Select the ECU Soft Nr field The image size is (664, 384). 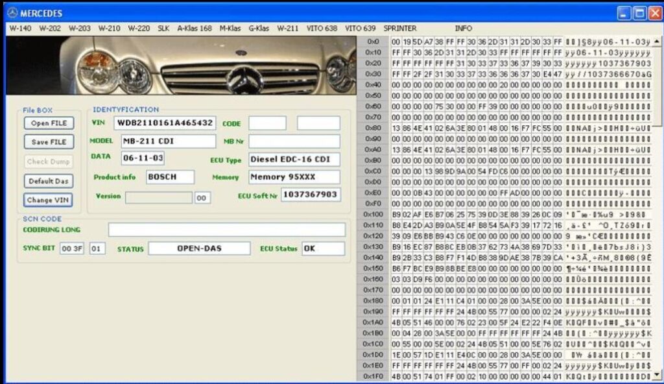click(309, 195)
